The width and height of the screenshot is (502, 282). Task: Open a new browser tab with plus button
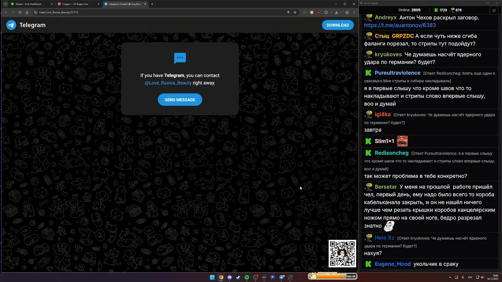pos(152,4)
